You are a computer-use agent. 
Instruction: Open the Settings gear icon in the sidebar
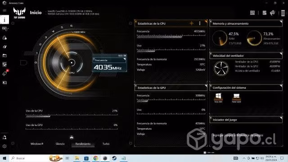pos(4,146)
